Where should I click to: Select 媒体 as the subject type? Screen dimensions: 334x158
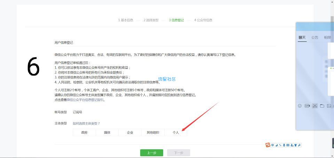tap(107, 133)
